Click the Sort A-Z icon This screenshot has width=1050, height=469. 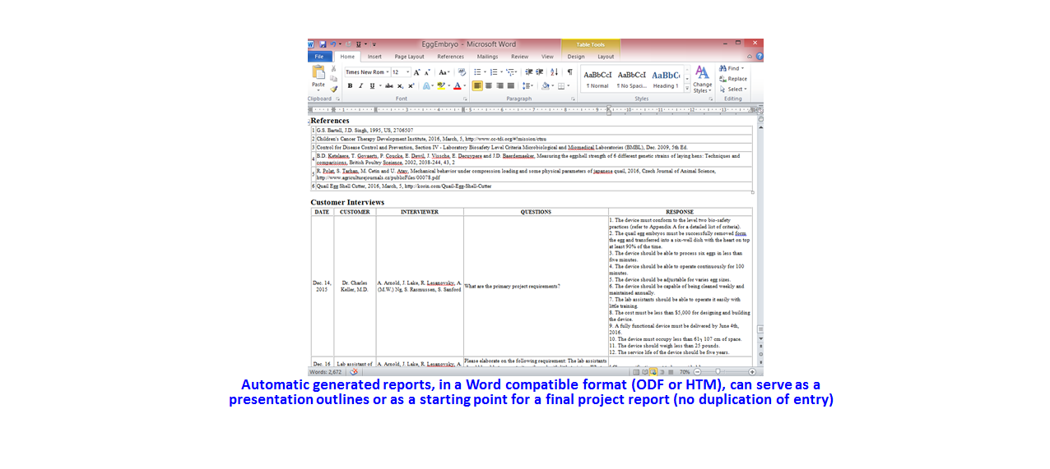pyautogui.click(x=554, y=72)
